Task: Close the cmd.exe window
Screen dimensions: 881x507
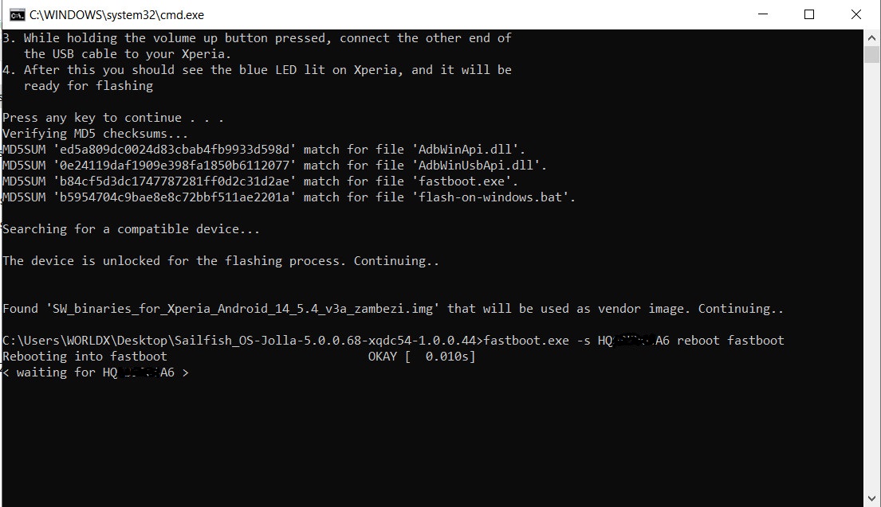Action: coord(856,14)
